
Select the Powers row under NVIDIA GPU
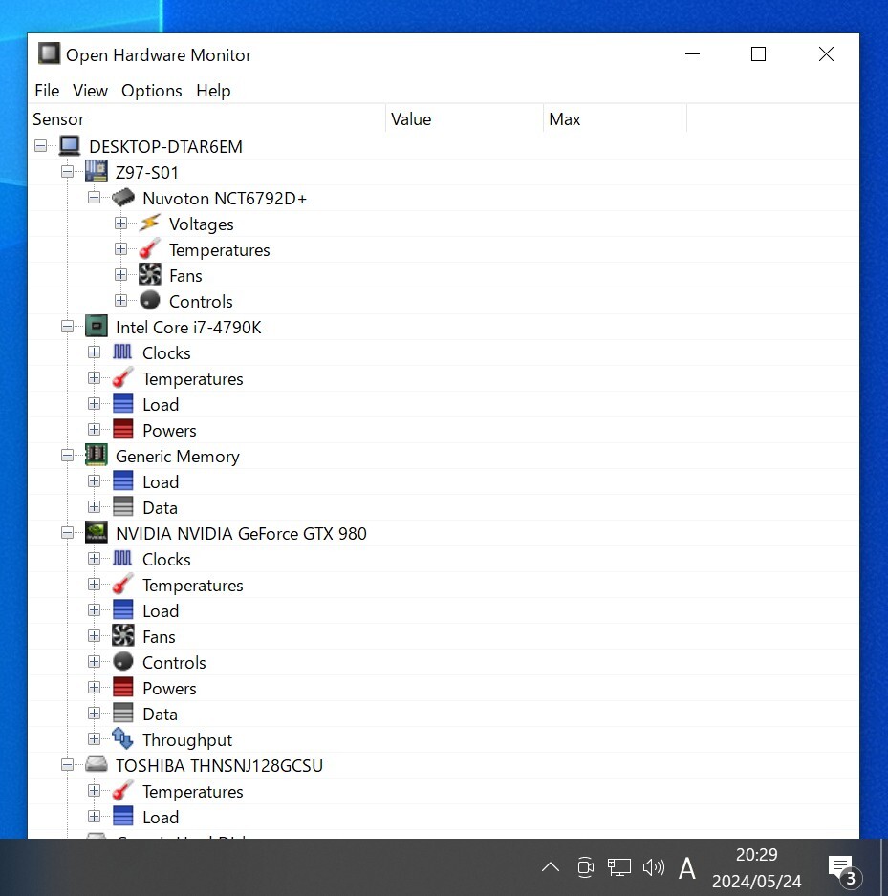[444, 688]
